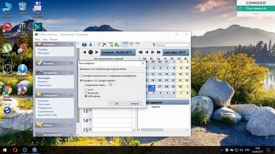Open the Google Chrome desktop icon
This screenshot has width=275, height=154.
point(7,92)
